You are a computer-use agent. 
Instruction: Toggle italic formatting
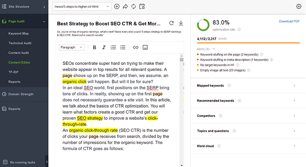pos(104,47)
